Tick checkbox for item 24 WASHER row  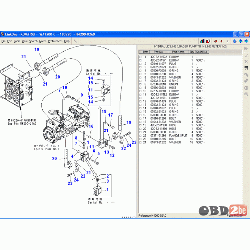point(140,142)
